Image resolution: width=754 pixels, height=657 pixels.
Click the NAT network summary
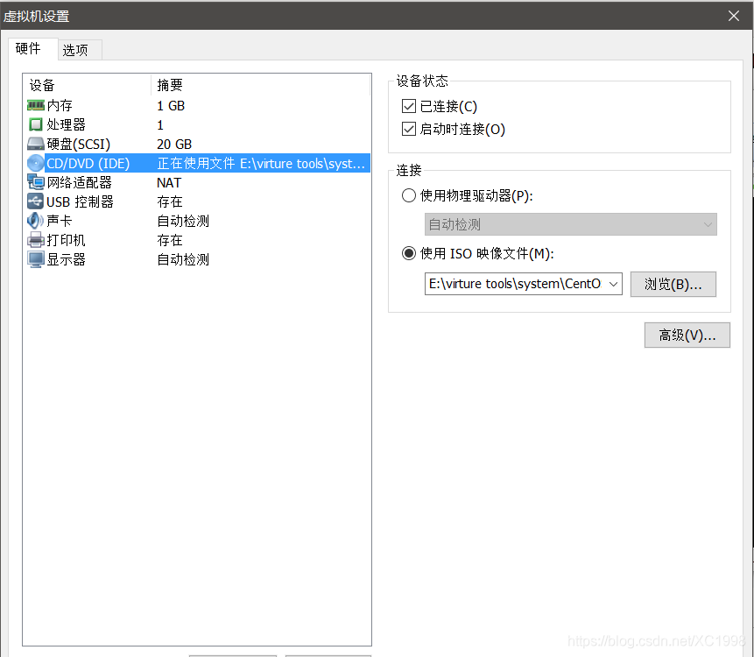[x=169, y=183]
